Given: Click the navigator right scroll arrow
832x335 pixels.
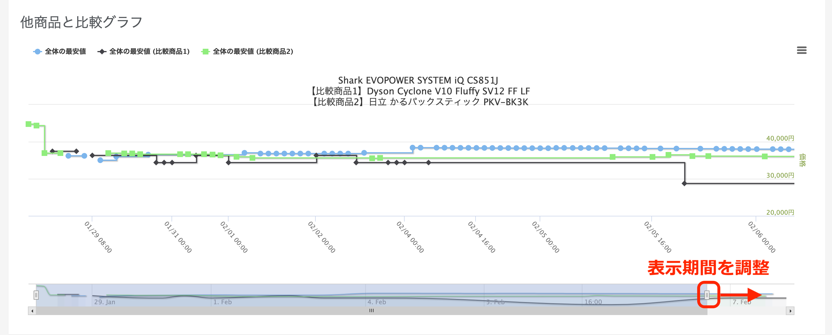Looking at the screenshot, I should pyautogui.click(x=790, y=311).
